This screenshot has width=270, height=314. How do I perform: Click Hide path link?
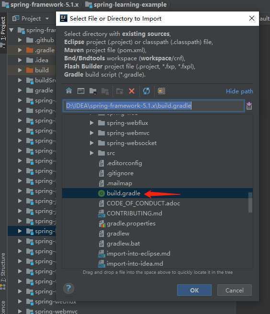pos(239,91)
